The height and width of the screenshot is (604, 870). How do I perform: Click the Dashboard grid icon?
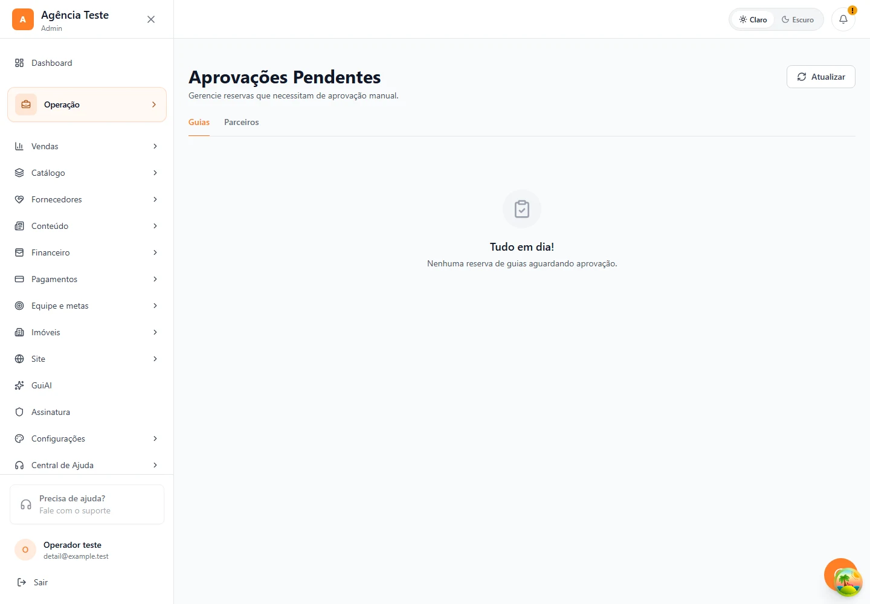19,63
